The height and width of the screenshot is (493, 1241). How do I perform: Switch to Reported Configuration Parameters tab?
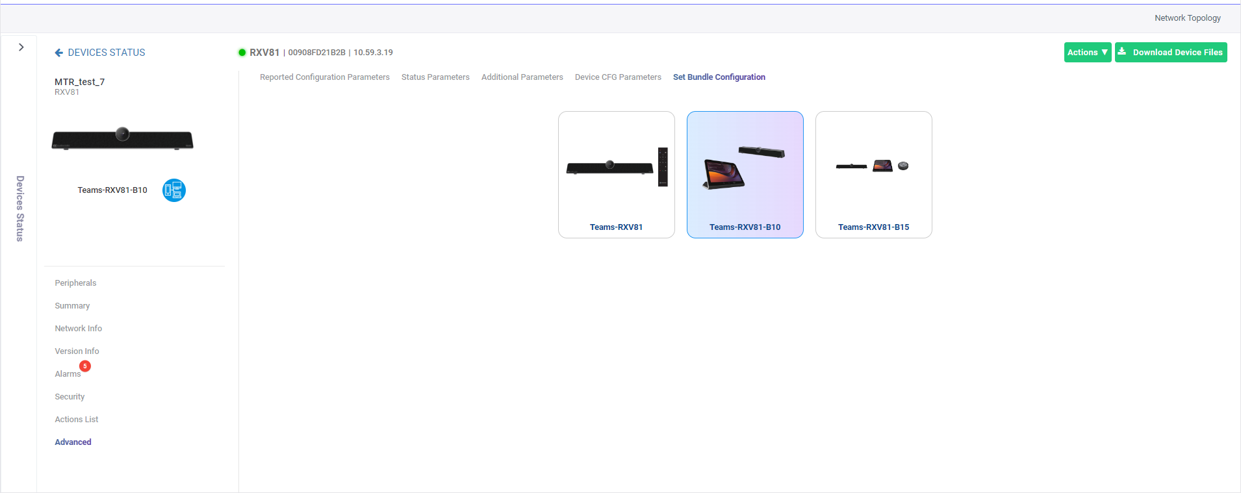point(325,77)
